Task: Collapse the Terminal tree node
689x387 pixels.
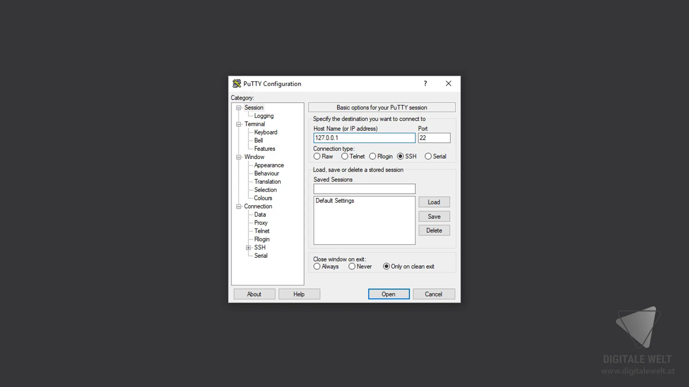Action: (239, 124)
